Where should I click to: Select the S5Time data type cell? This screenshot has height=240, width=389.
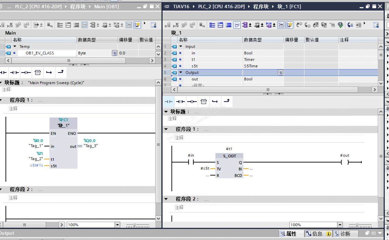pyautogui.click(x=263, y=66)
